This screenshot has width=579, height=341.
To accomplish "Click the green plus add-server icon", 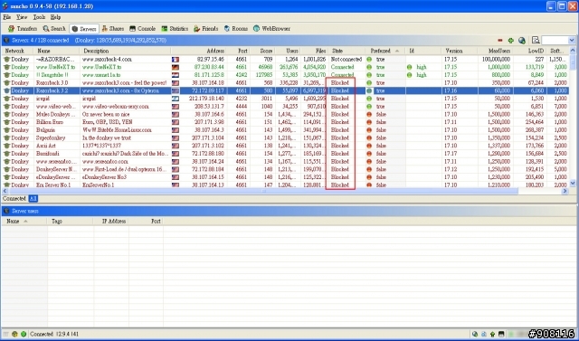I will coord(510,41).
